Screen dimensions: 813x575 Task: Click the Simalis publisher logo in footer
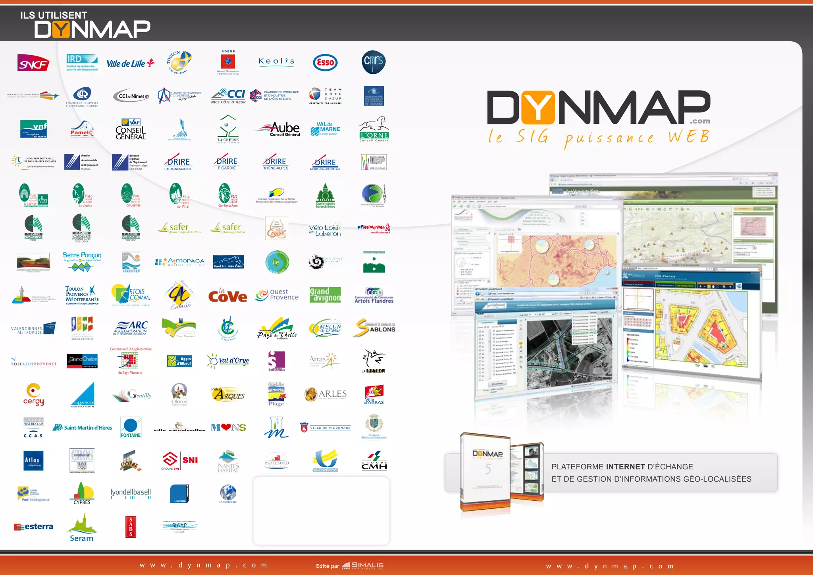(x=362, y=565)
